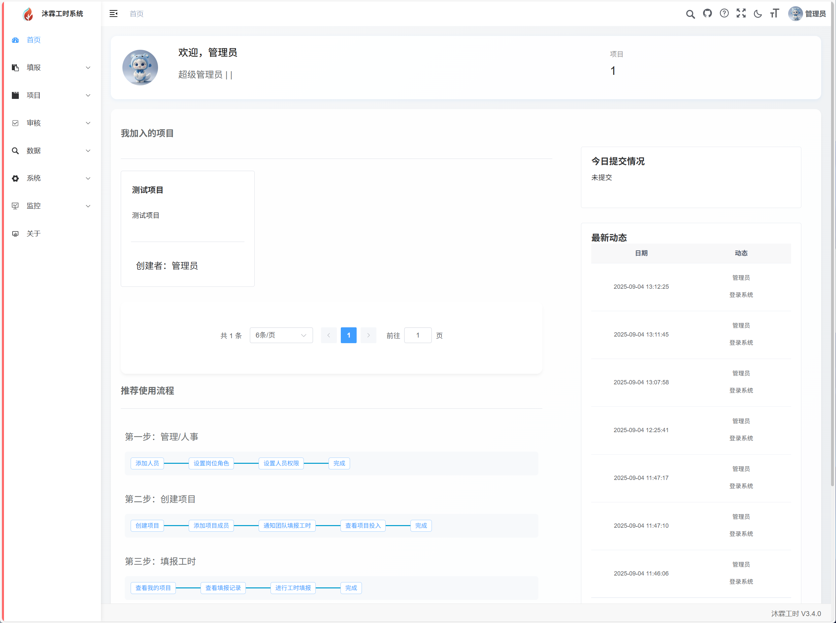836x623 pixels.
Task: Toggle dark mode with moon icon
Action: coord(757,14)
